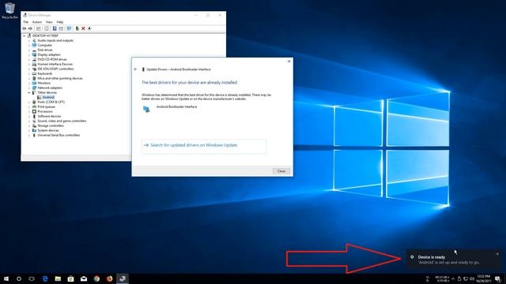Open the Help menu in Device Manager
This screenshot has height=284, width=506.
[60, 22]
